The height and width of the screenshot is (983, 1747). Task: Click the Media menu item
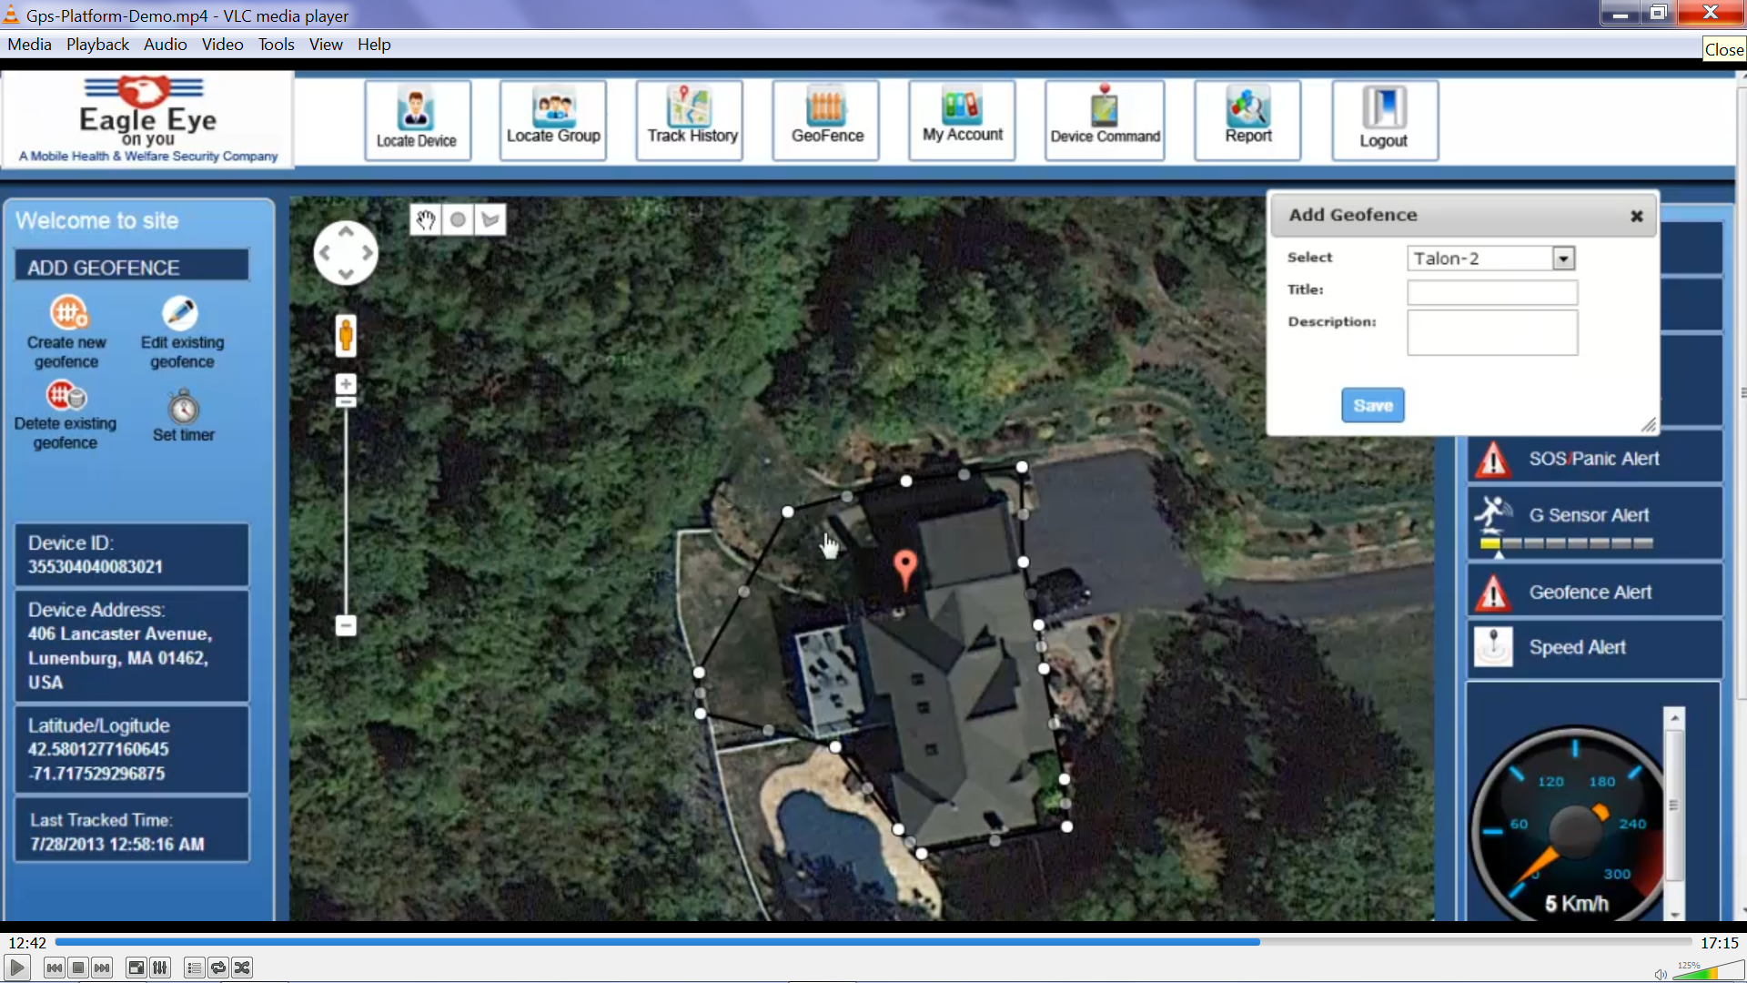coord(29,45)
